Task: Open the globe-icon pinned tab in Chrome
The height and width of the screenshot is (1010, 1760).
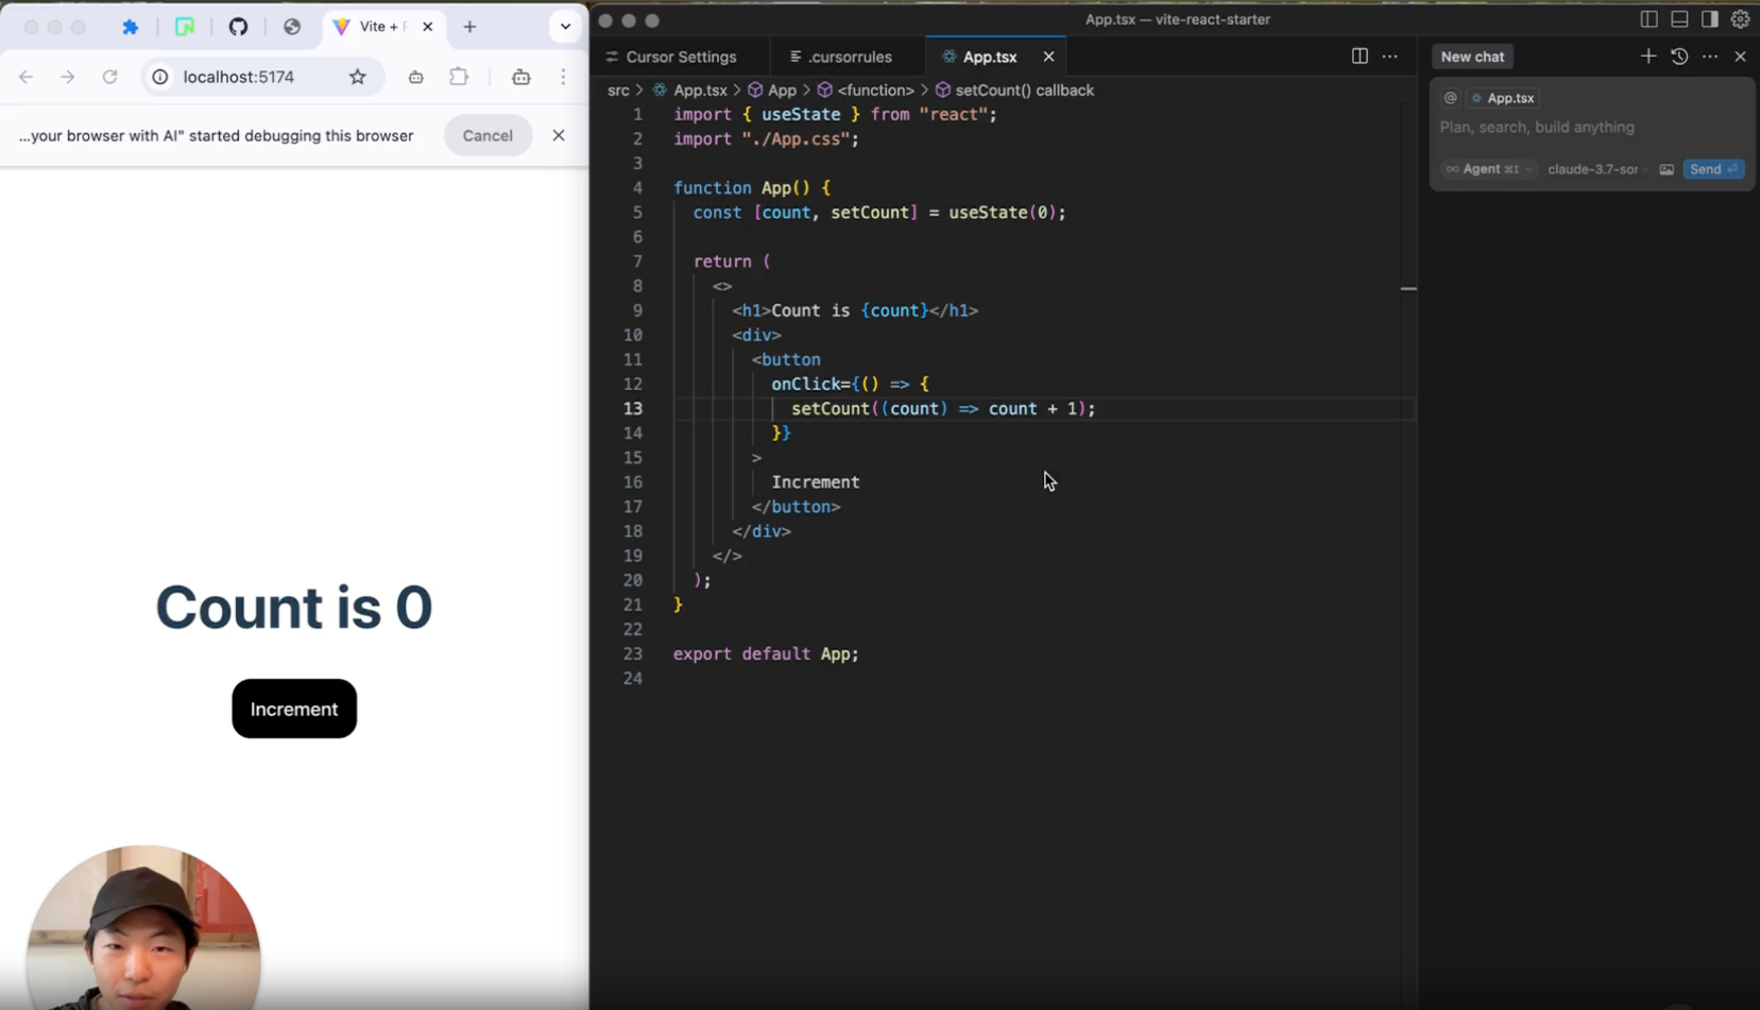Action: (292, 27)
